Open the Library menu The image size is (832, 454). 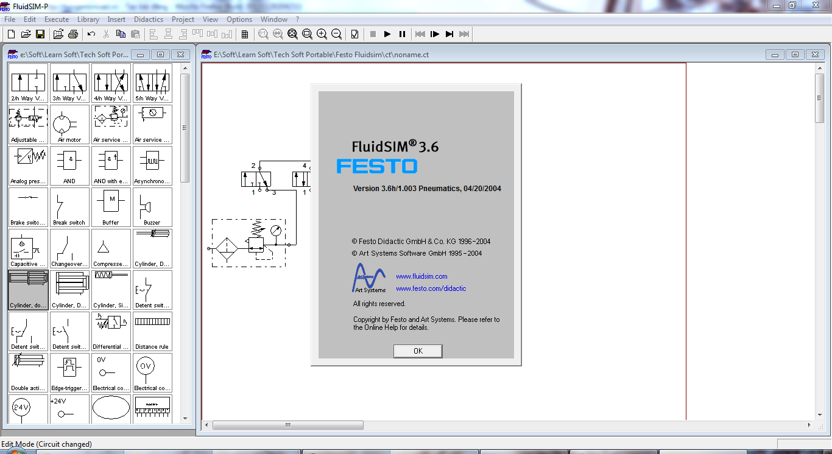(x=88, y=19)
